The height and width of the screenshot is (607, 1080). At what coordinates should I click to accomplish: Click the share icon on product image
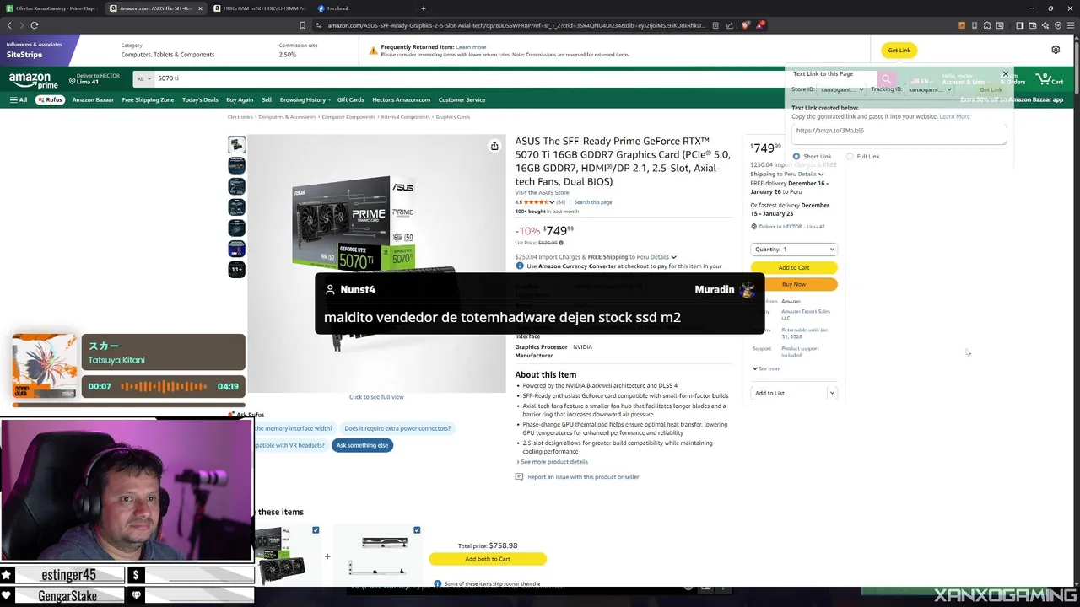[x=494, y=146]
